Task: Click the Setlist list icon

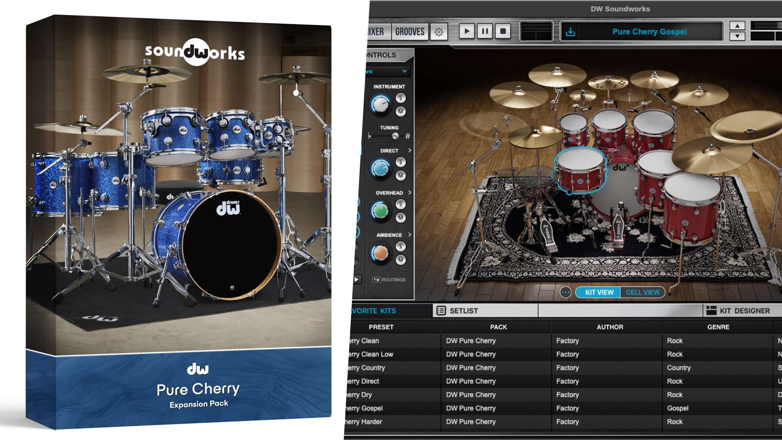Action: tap(441, 311)
